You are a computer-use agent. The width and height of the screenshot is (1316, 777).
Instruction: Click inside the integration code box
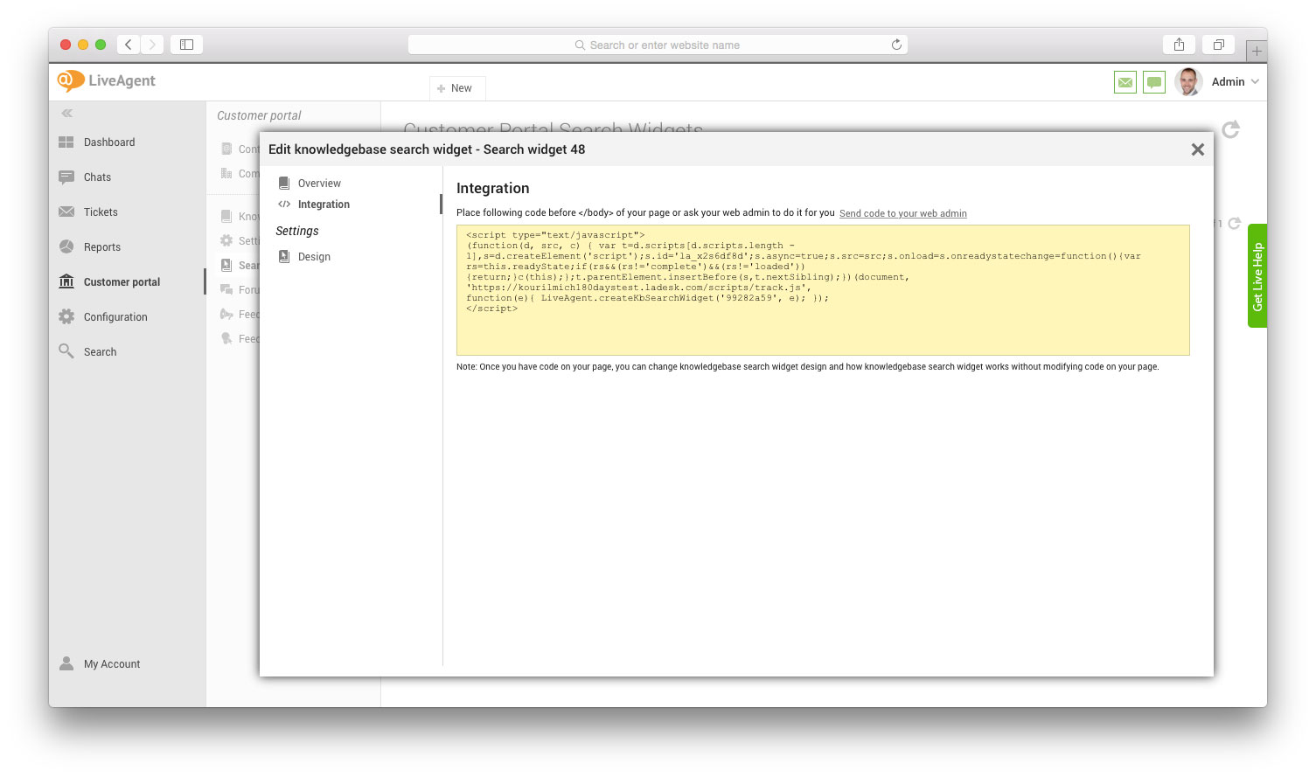pyautogui.click(x=822, y=328)
